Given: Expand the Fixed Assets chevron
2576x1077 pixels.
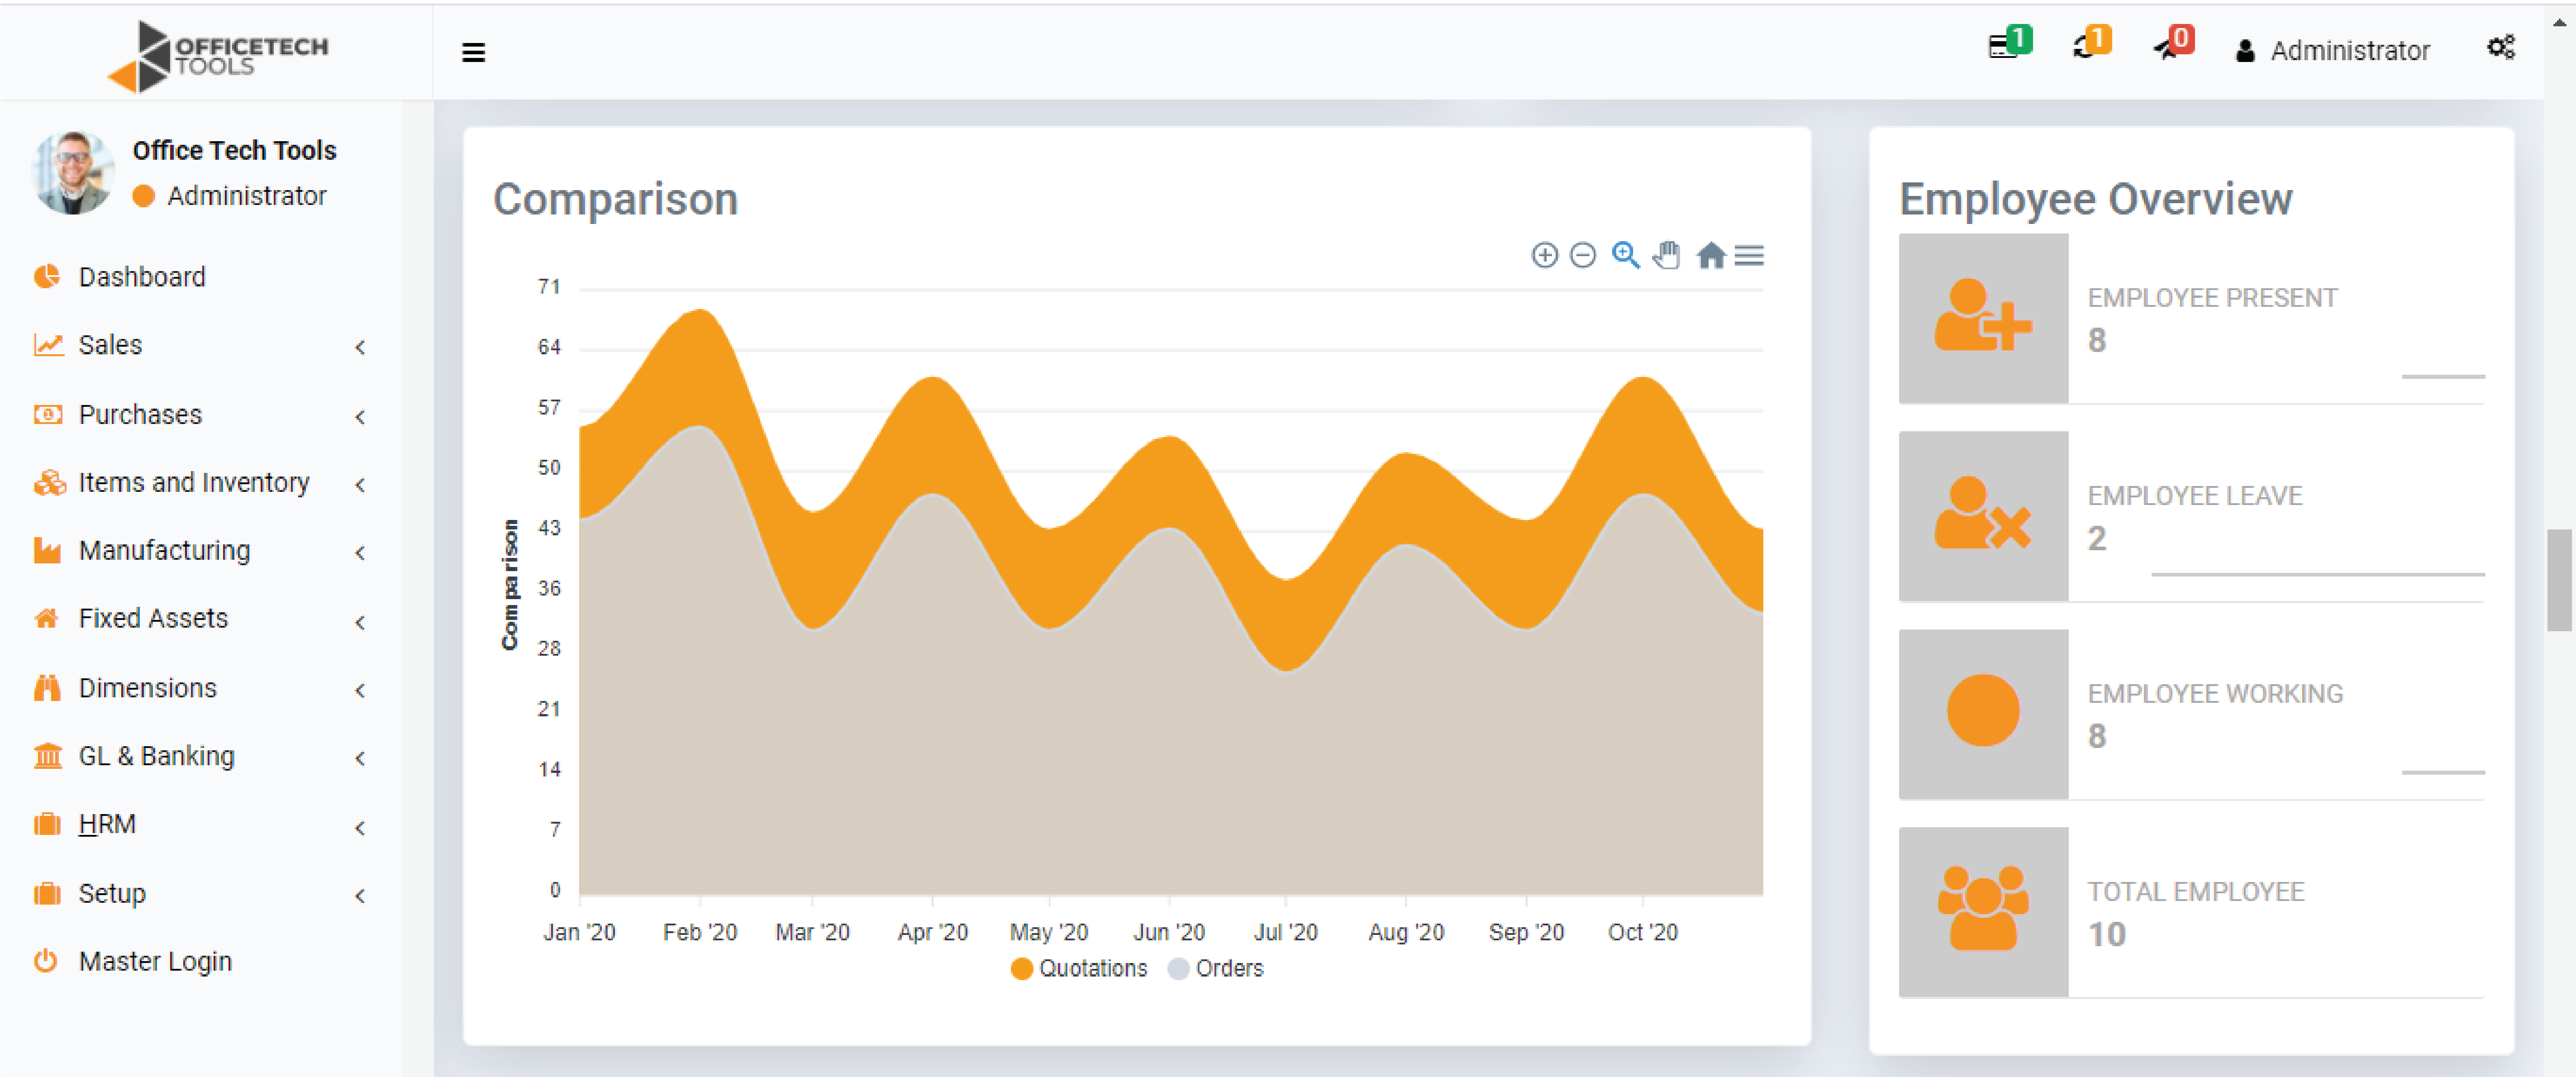Looking at the screenshot, I should coord(360,623).
